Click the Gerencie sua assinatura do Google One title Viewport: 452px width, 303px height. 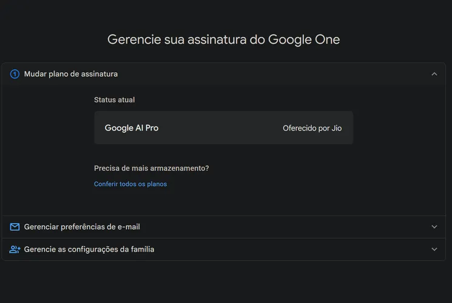point(223,39)
